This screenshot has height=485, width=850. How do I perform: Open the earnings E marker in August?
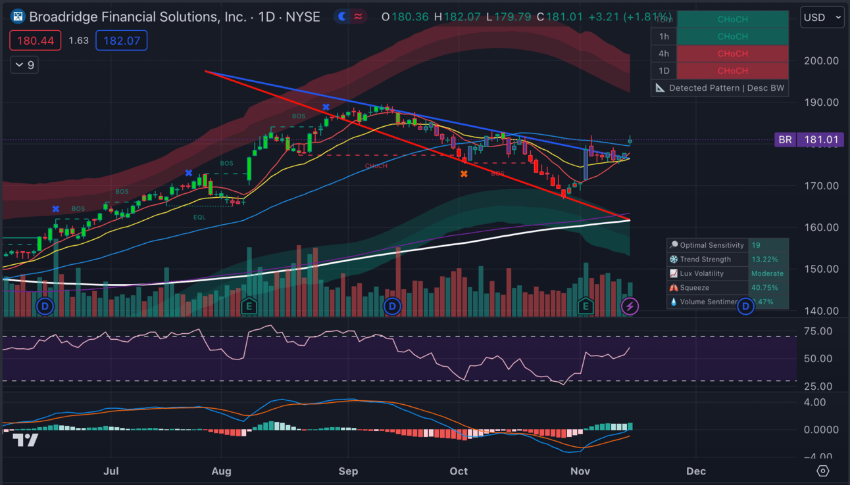[x=249, y=306]
